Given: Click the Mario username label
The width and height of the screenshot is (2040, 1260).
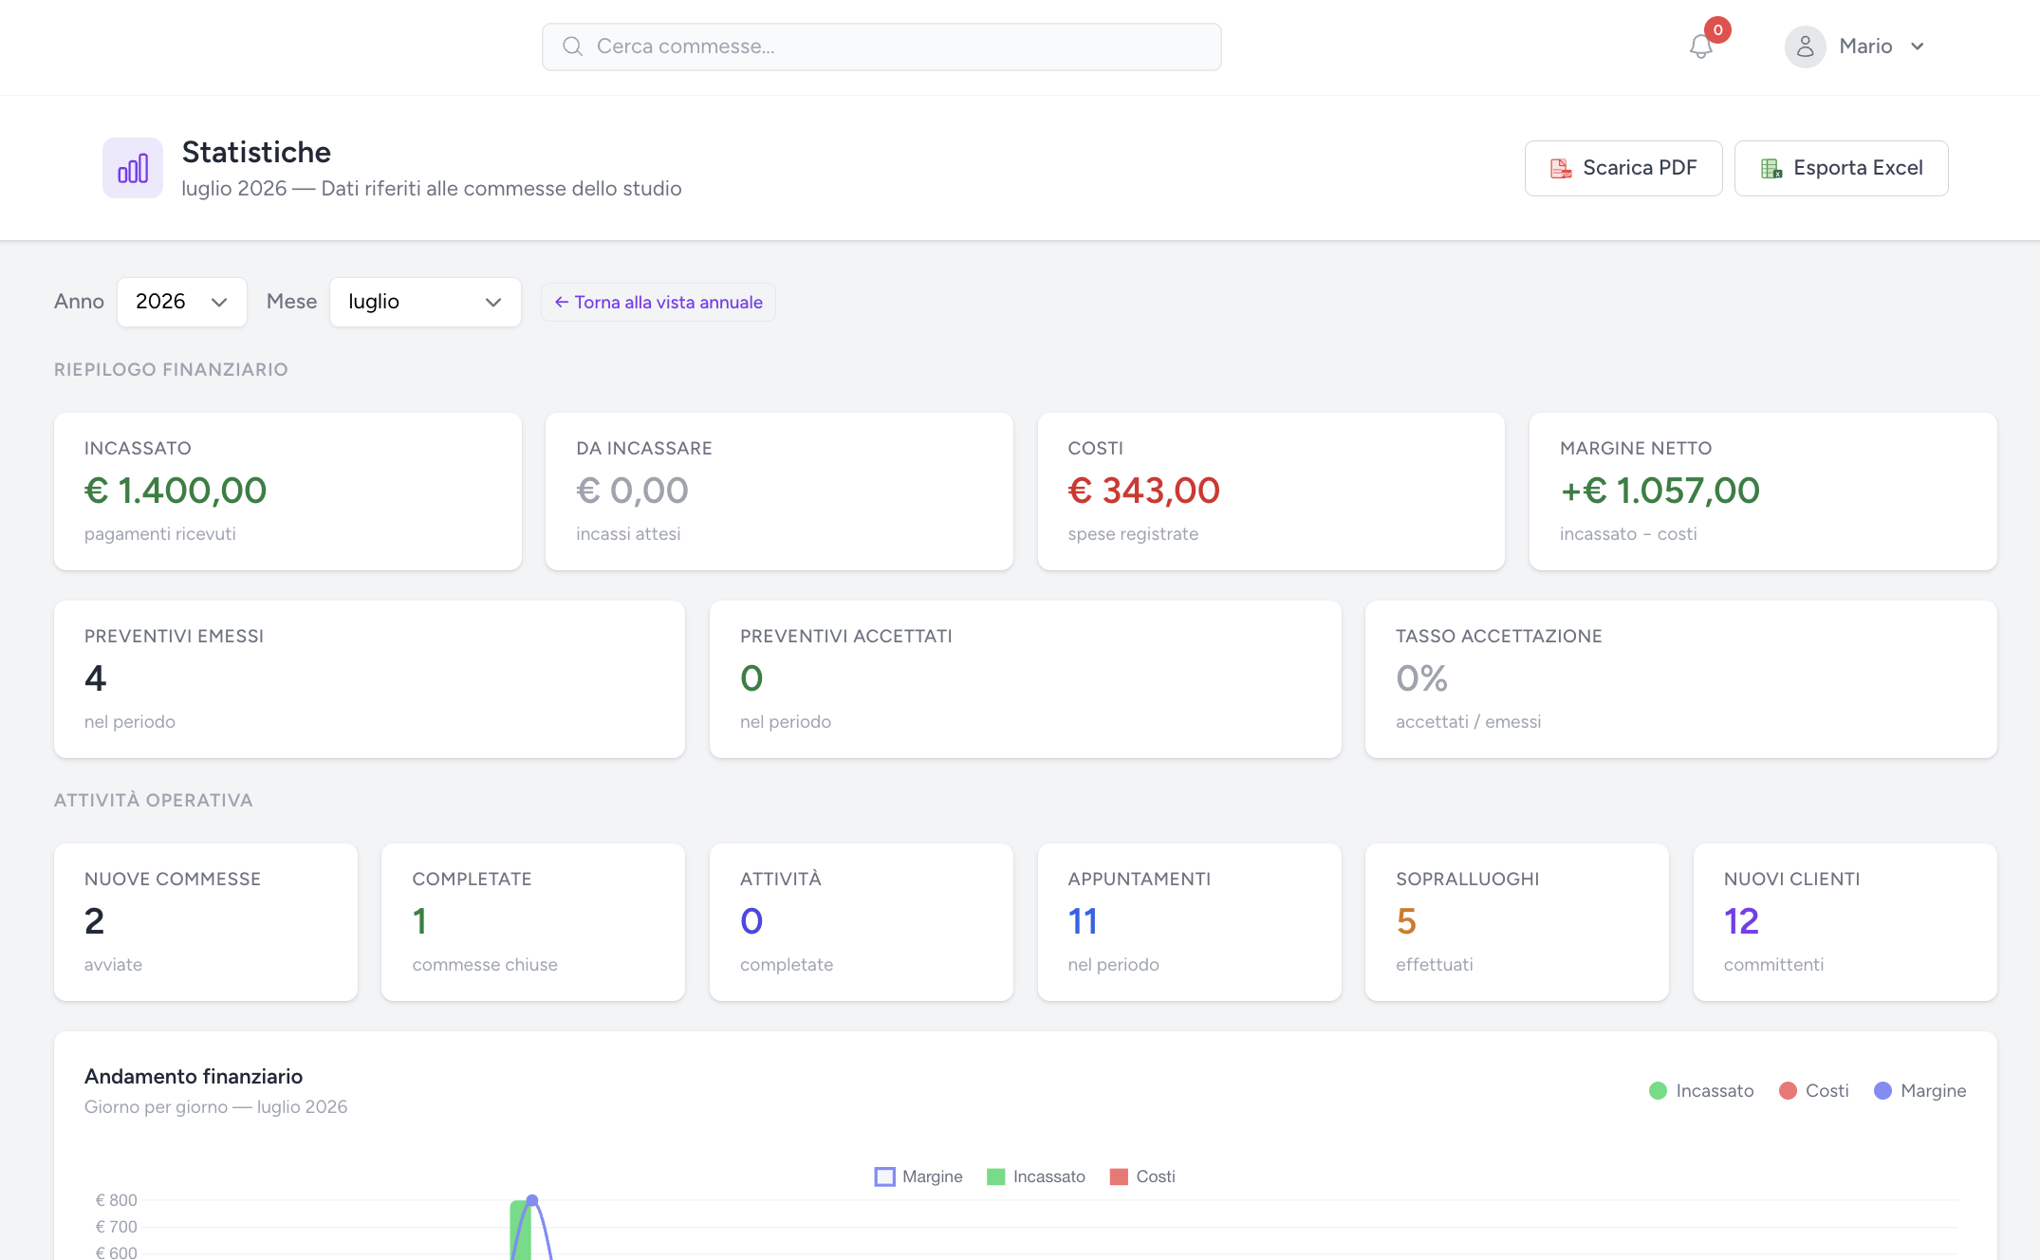Looking at the screenshot, I should click(1865, 46).
